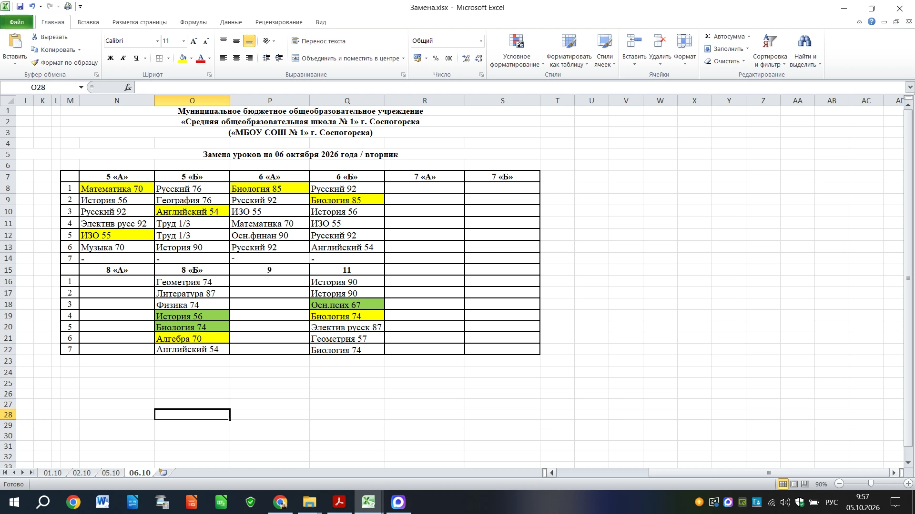Screen dimensions: 915x514
Task: Select the Format Painter (Формат по образцу)
Action: tap(64, 62)
